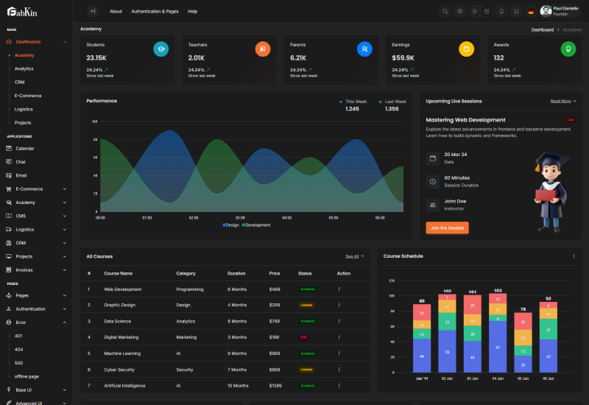
Task: Click the German flag language icon
Action: coord(531,11)
